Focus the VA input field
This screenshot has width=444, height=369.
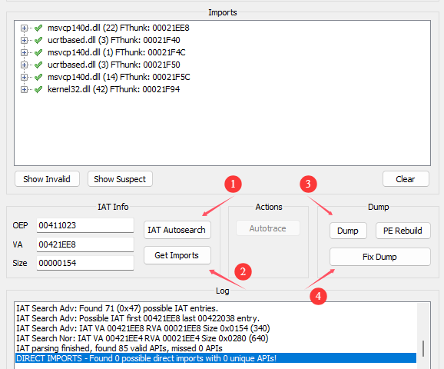click(x=85, y=244)
